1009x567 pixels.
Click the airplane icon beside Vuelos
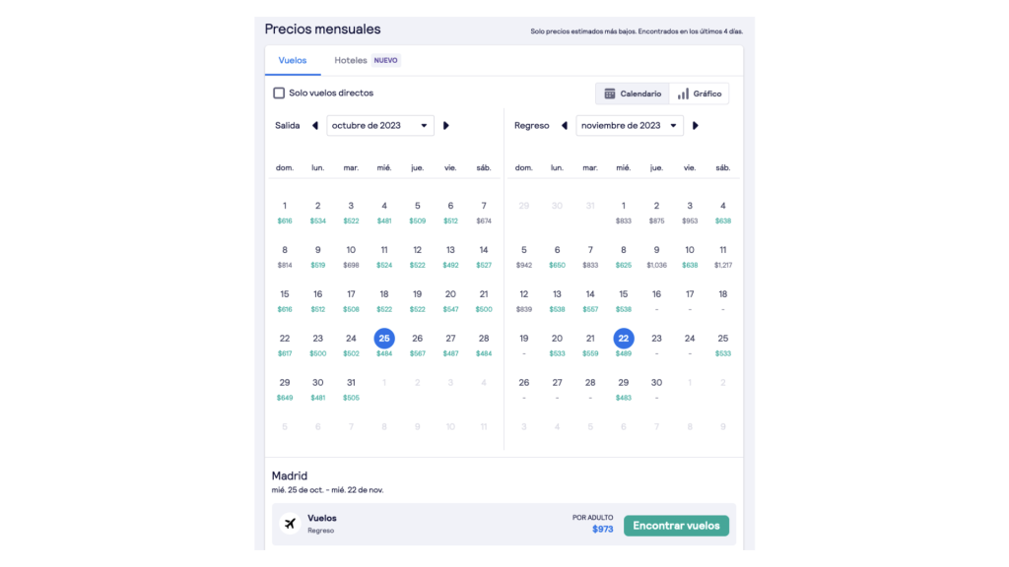pyautogui.click(x=291, y=524)
